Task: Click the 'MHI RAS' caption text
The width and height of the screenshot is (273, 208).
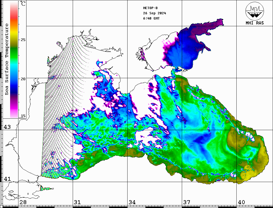Action: pyautogui.click(x=255, y=23)
